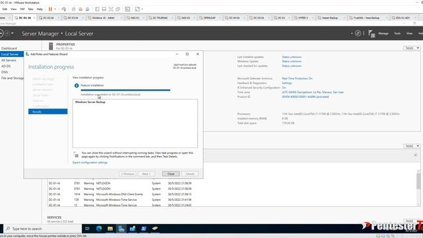Open the navigation history dropdown arrow

coord(13,33)
